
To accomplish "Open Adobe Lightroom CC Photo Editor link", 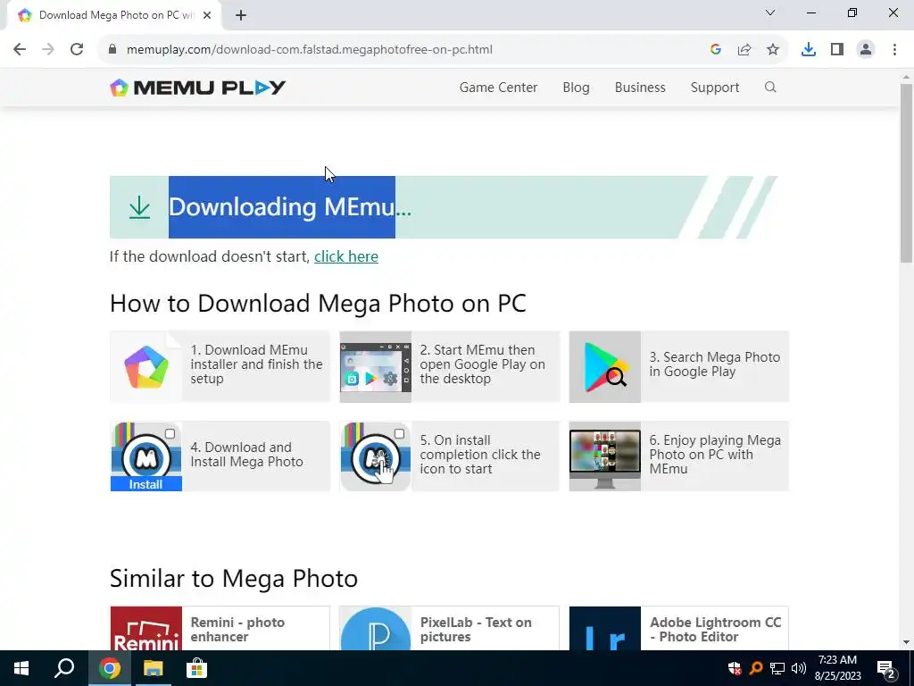I will pyautogui.click(x=715, y=630).
